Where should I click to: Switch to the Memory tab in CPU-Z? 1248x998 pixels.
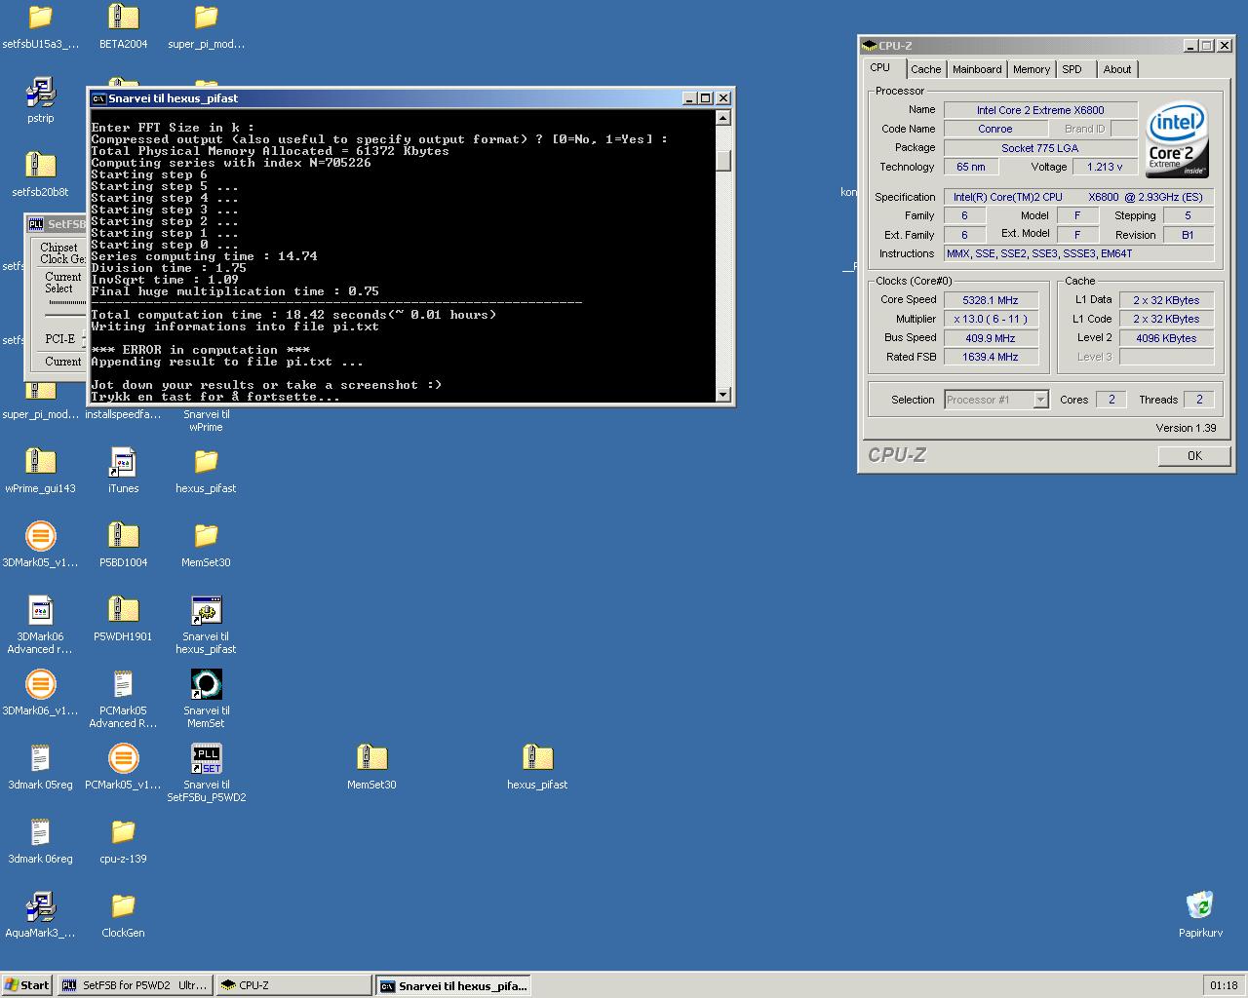(x=1032, y=69)
